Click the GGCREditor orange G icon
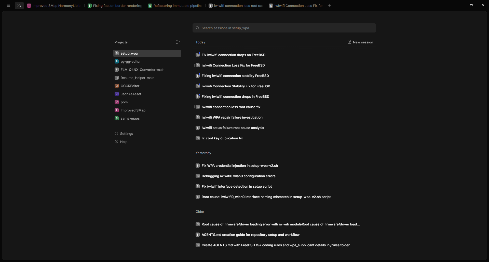 (x=117, y=86)
